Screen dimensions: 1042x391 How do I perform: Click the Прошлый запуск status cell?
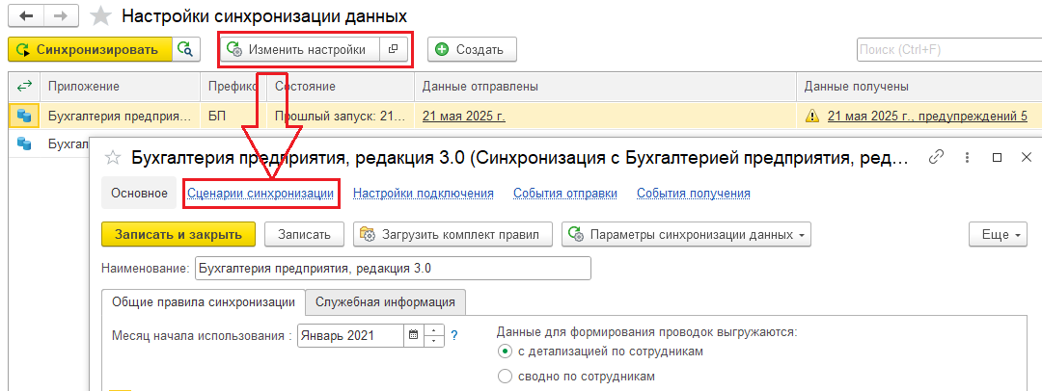[340, 117]
